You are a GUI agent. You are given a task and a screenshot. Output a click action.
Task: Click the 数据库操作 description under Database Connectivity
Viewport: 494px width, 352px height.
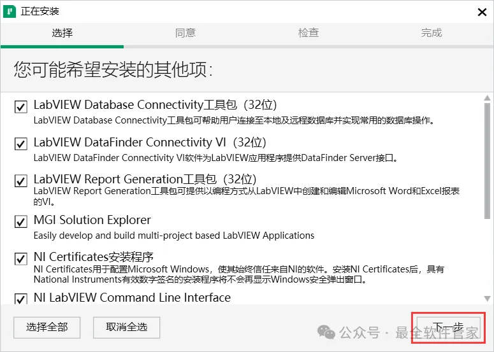pyautogui.click(x=234, y=120)
